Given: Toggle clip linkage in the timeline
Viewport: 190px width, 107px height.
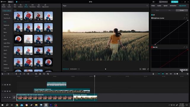Looking at the screenshot, I should tap(167, 74).
